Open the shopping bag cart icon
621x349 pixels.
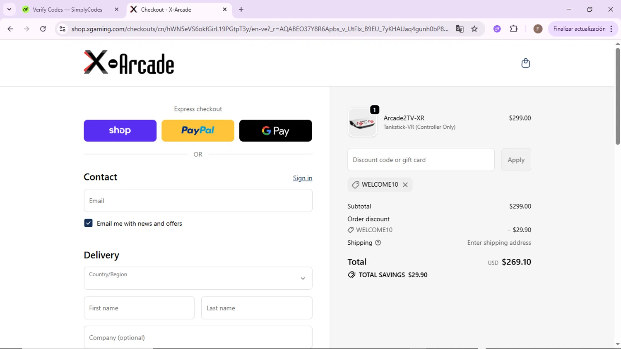[525, 63]
